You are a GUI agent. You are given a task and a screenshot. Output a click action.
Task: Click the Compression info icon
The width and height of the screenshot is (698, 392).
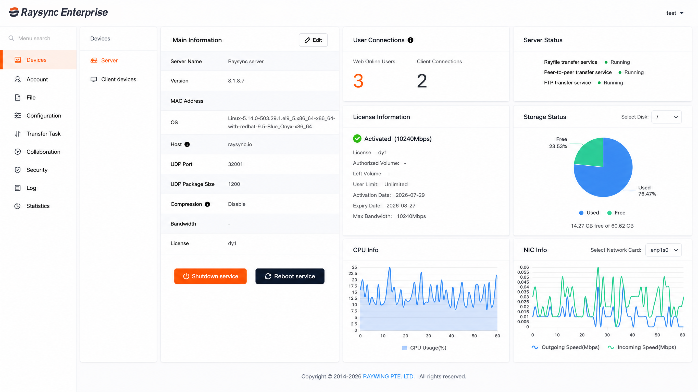pyautogui.click(x=207, y=204)
